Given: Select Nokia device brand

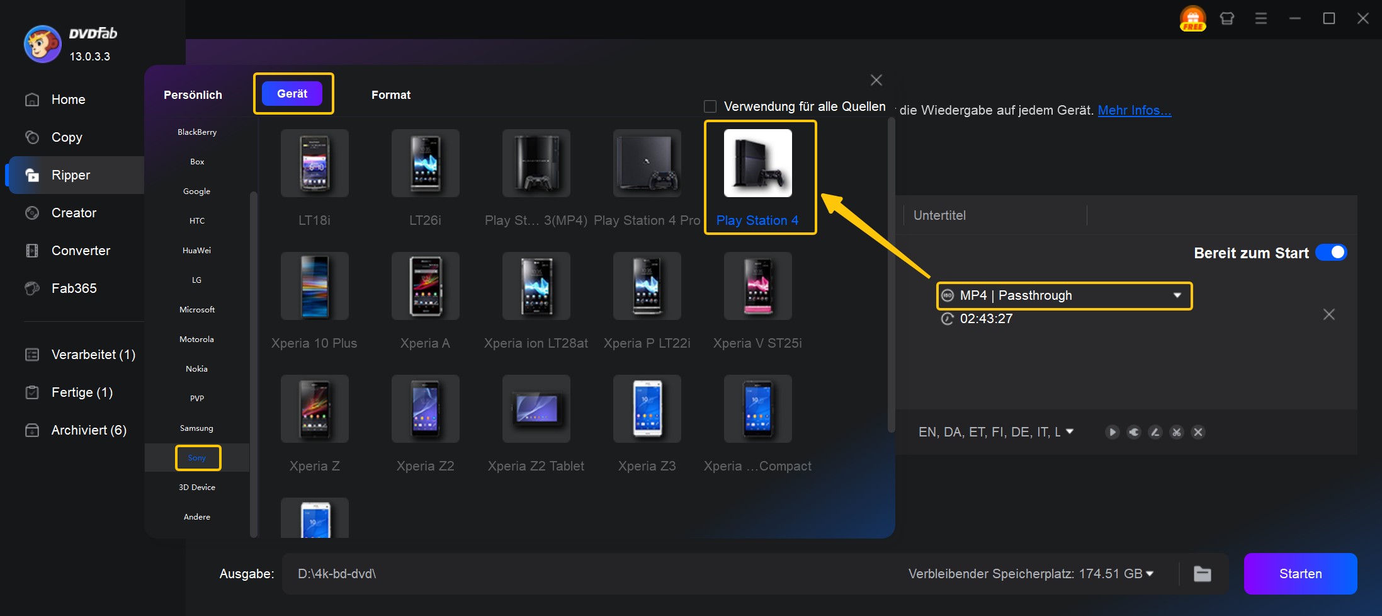Looking at the screenshot, I should [x=197, y=369].
